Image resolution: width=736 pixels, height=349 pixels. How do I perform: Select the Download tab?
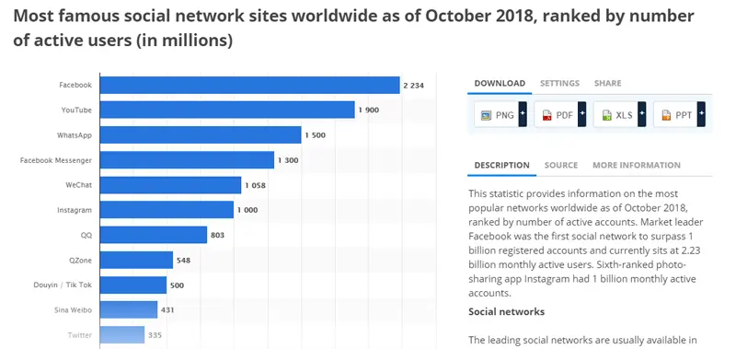click(500, 83)
